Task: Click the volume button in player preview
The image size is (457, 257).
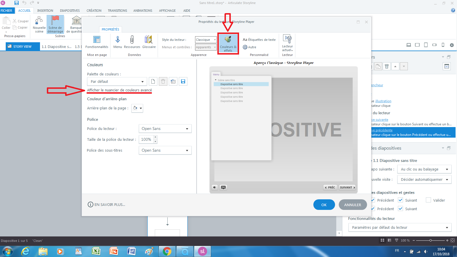Action: 215,187
